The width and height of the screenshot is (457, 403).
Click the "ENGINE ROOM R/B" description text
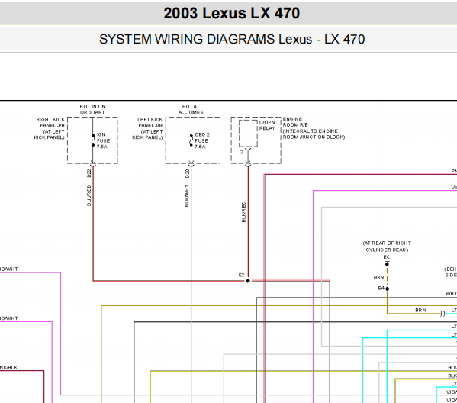pyautogui.click(x=314, y=128)
